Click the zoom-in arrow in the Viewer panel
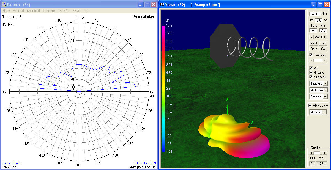This screenshot has width=331, height=170. 324,36
